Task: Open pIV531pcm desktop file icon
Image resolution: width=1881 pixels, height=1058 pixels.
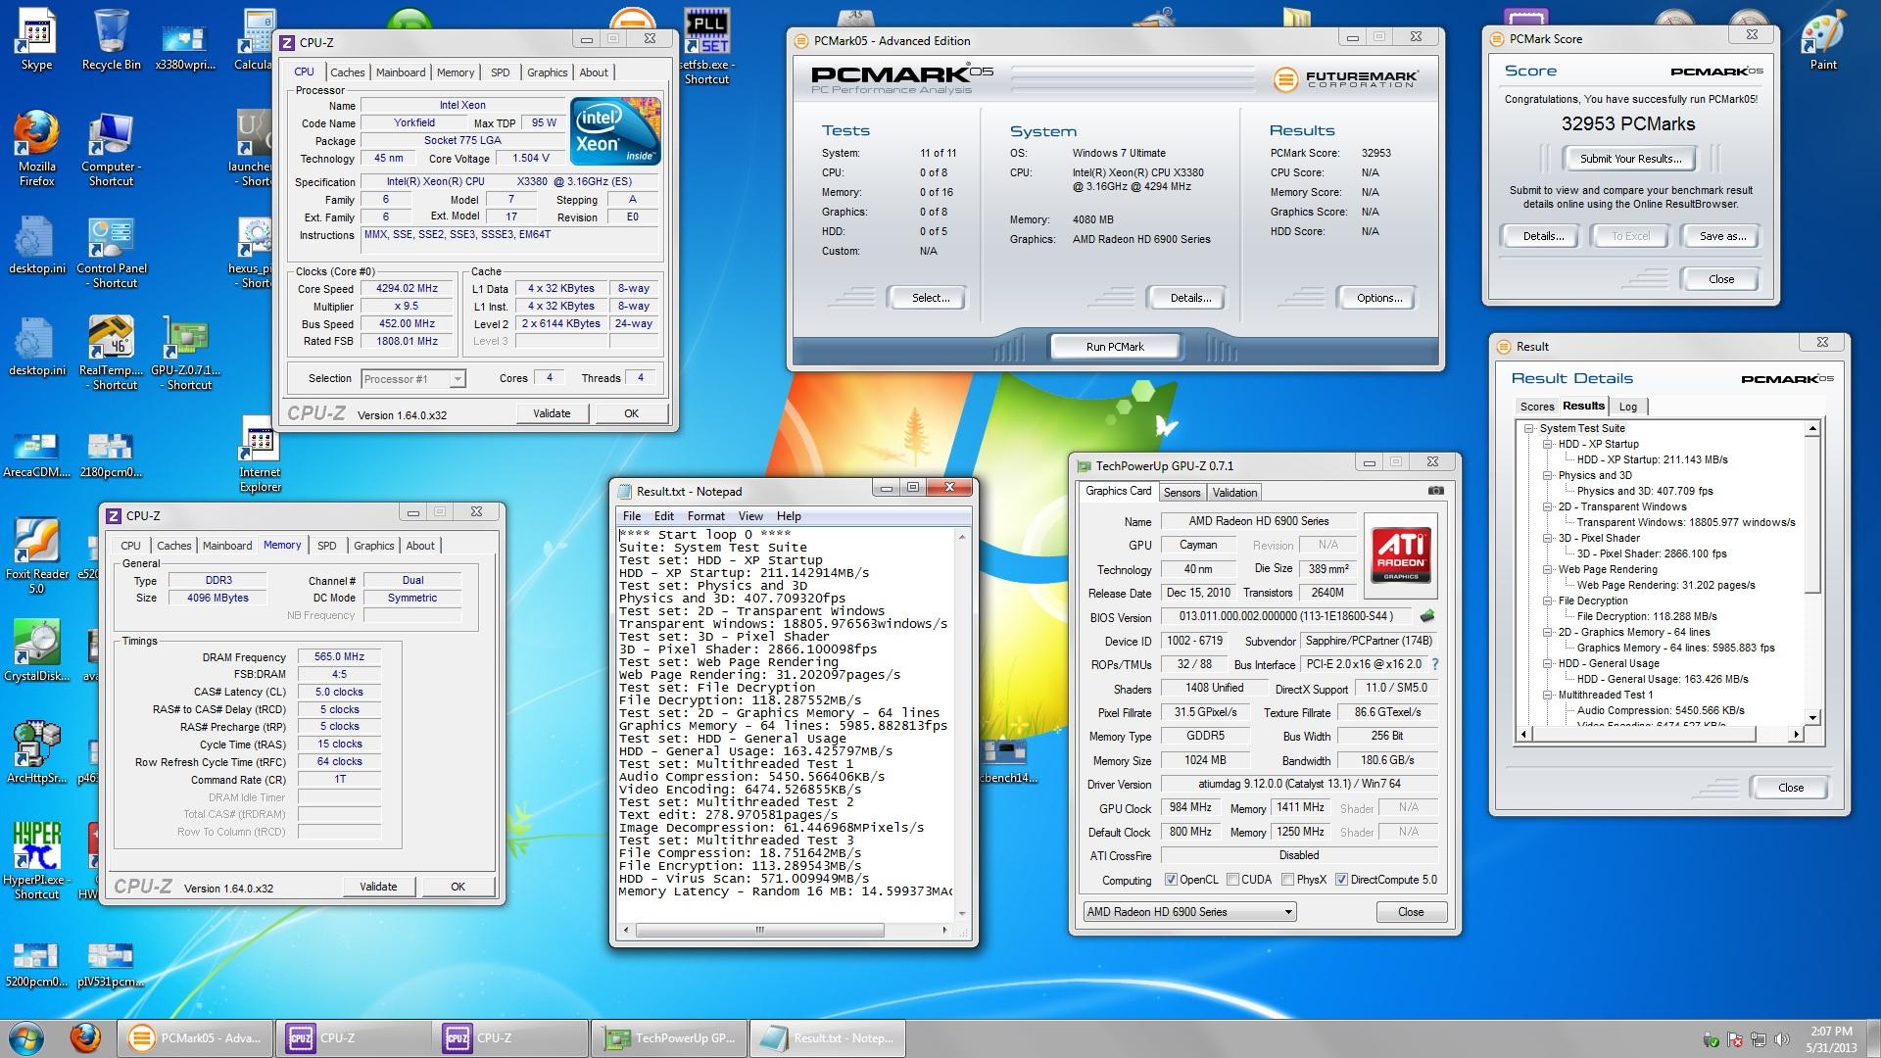Action: (111, 964)
